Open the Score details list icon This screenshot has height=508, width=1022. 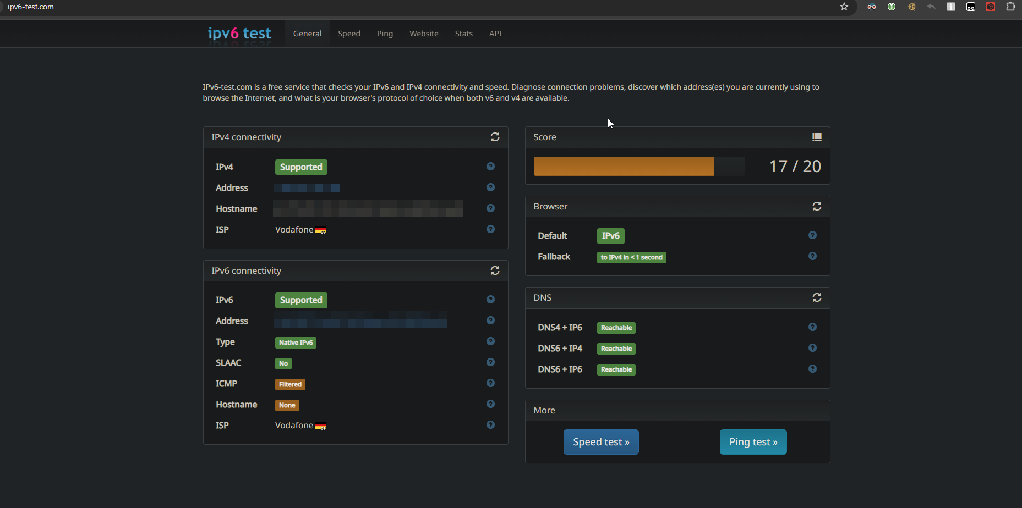pyautogui.click(x=817, y=137)
